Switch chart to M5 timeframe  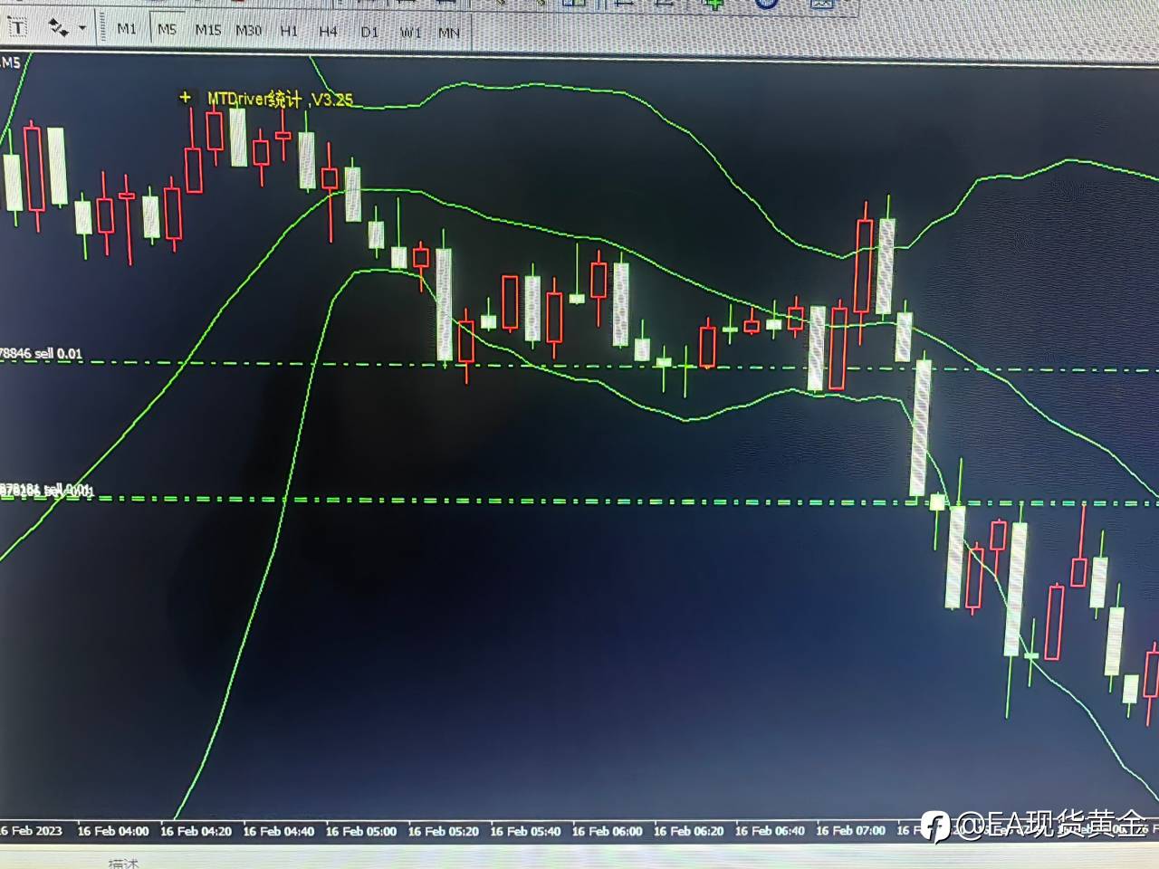point(167,29)
